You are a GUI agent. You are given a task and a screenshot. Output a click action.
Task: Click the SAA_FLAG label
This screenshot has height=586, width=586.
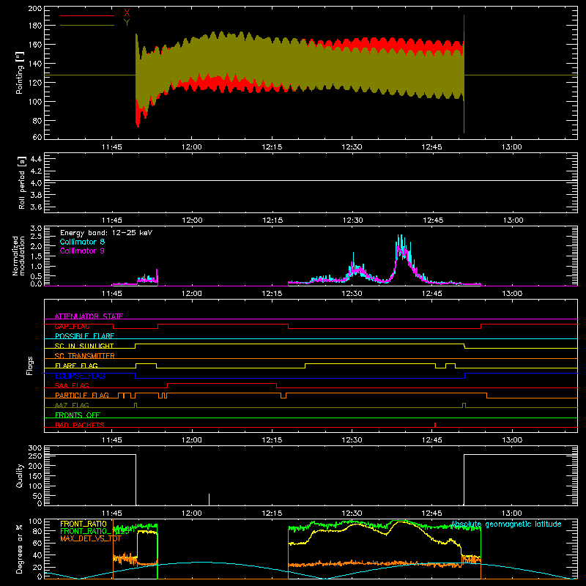pos(72,385)
